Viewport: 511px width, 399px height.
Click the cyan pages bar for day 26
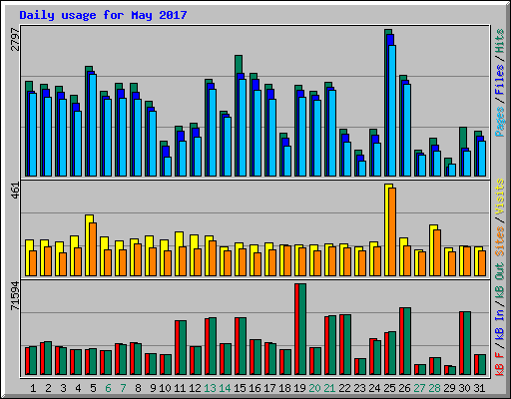point(407,130)
